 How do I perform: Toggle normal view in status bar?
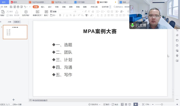pyautogui.click(x=122, y=104)
